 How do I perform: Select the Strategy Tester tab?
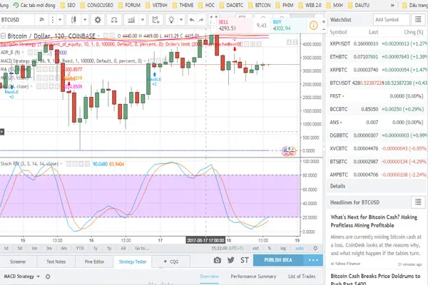133,261
